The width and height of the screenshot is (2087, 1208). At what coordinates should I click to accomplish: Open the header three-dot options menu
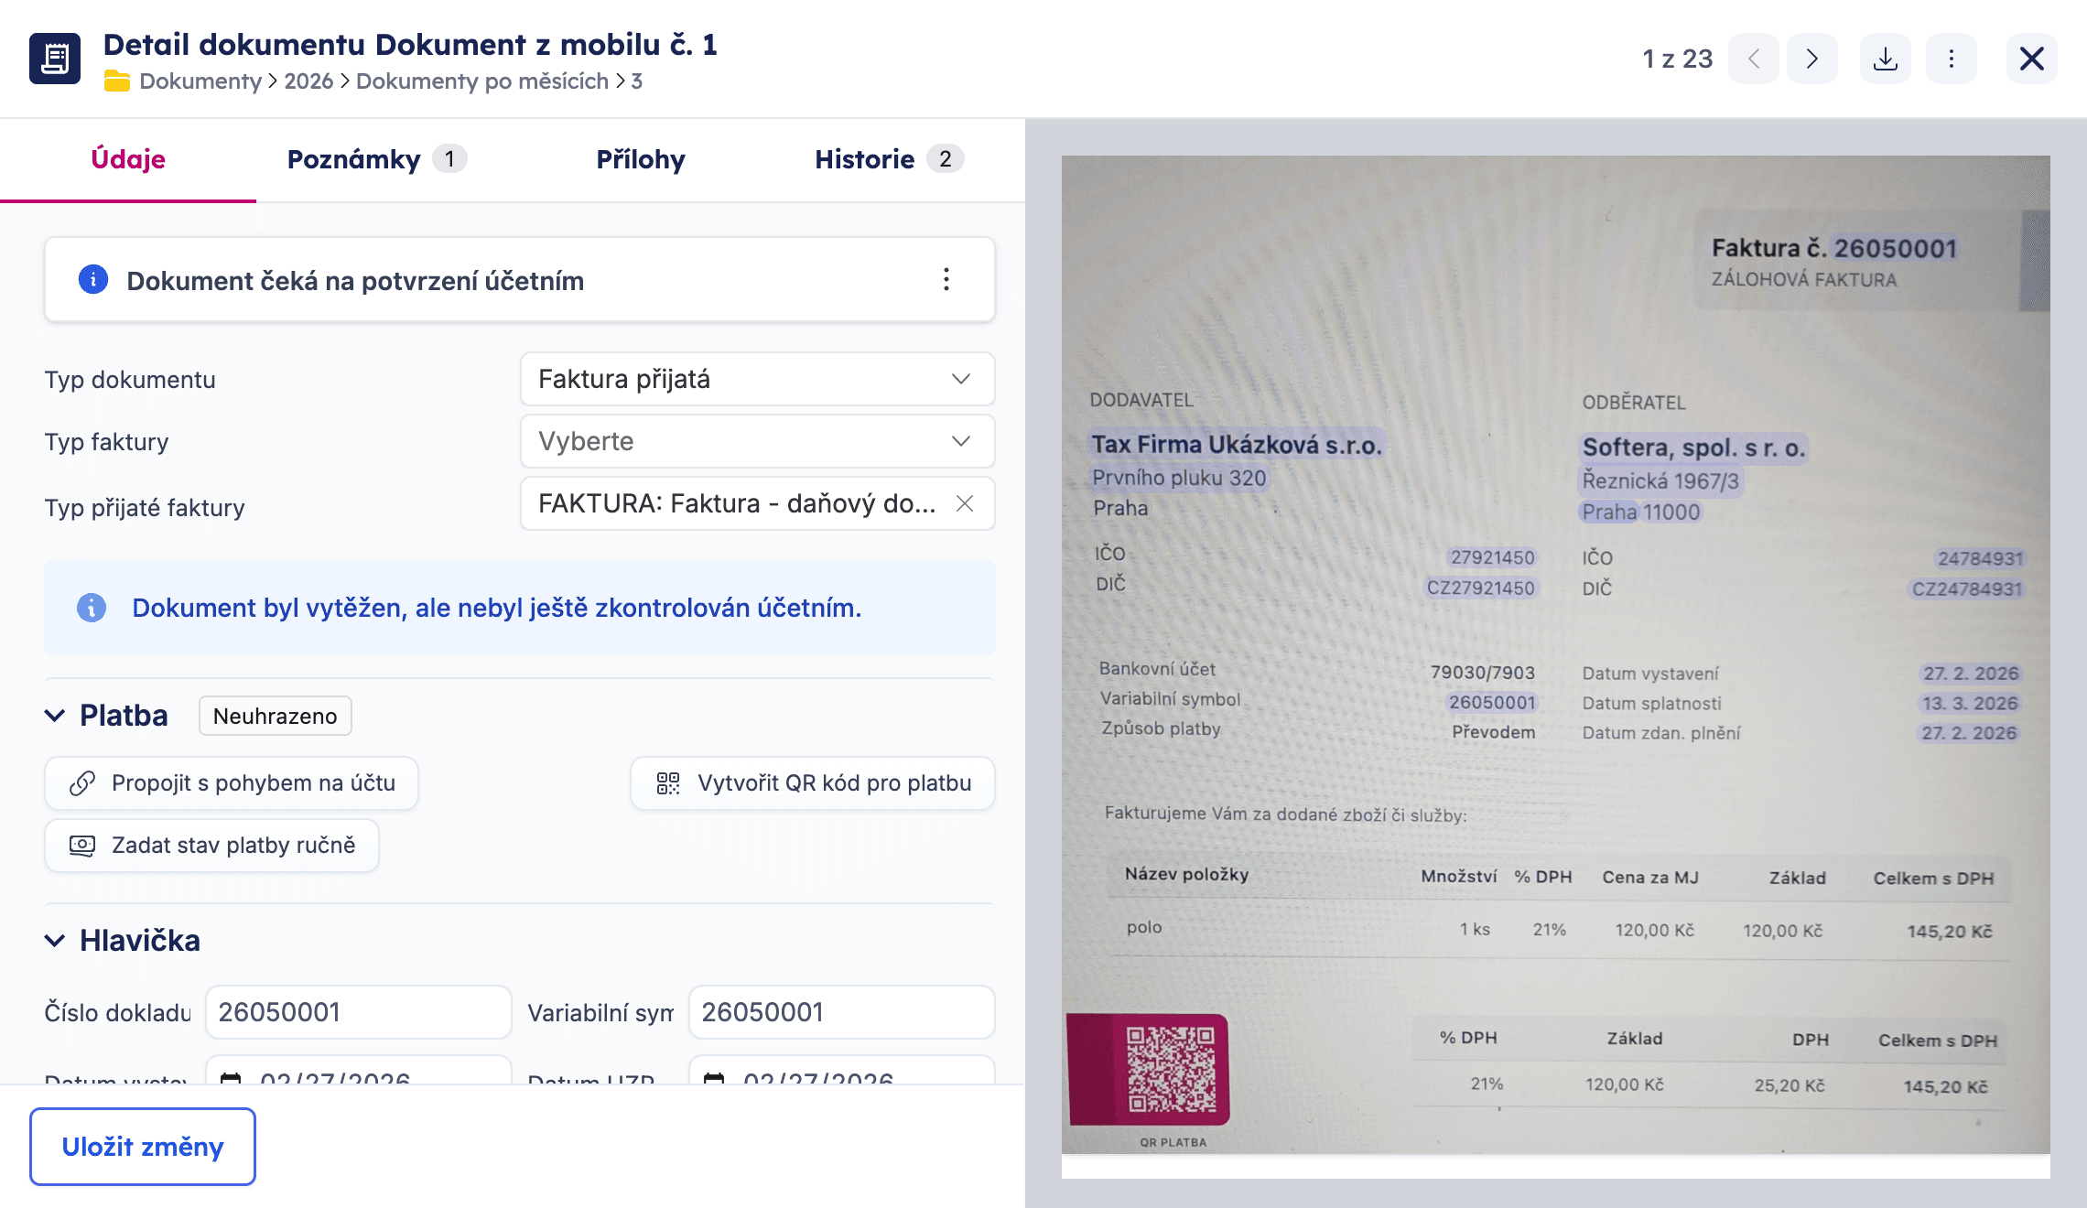pyautogui.click(x=1951, y=59)
